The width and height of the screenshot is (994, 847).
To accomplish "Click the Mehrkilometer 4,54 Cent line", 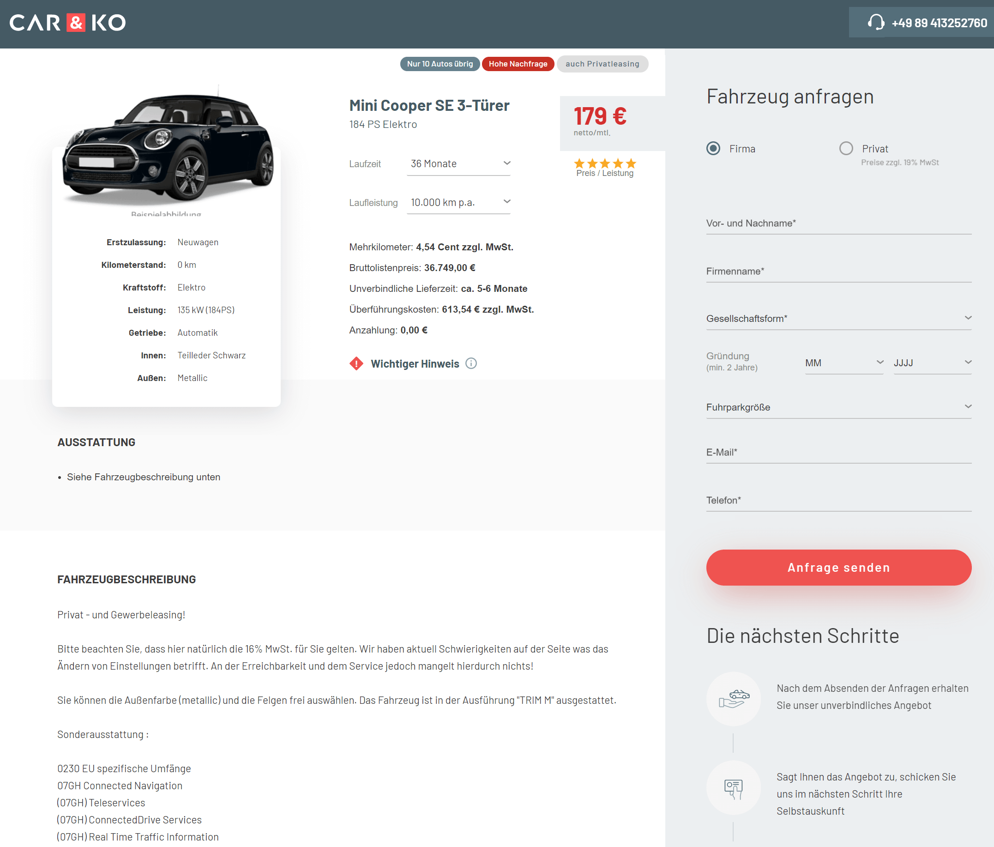I will [x=431, y=247].
